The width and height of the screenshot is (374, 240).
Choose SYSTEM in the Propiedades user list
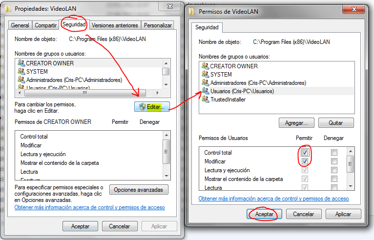[37, 72]
